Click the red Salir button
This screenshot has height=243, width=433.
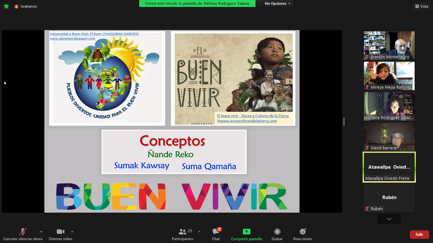pyautogui.click(x=419, y=234)
